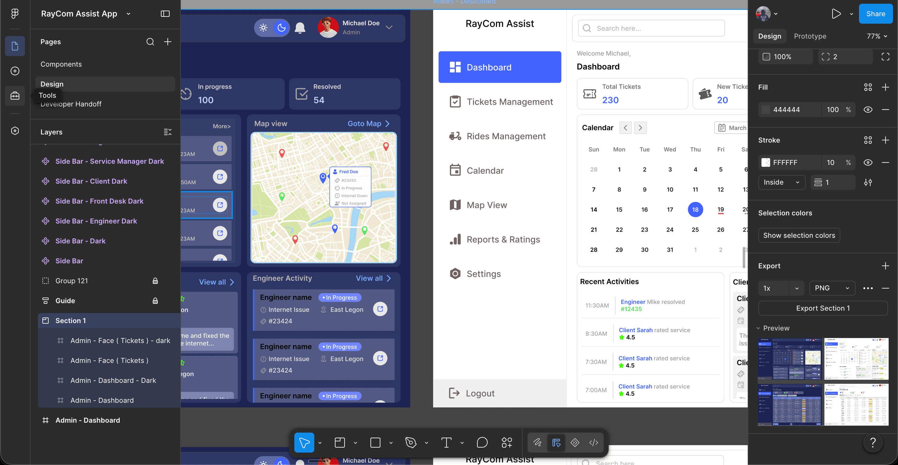Select the Side Bar - Engineer Dark layer

tap(96, 221)
